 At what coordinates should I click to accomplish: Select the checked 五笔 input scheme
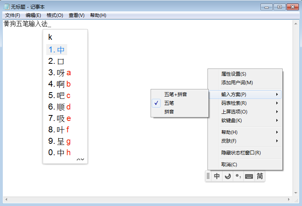(169, 103)
